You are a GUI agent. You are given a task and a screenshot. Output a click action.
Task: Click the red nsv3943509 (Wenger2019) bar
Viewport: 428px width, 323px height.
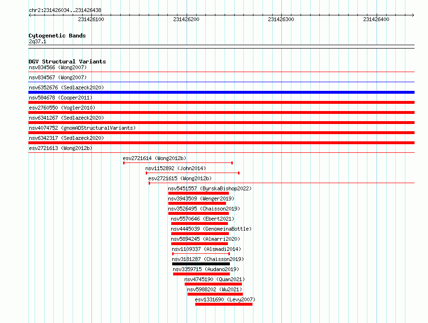(197, 203)
